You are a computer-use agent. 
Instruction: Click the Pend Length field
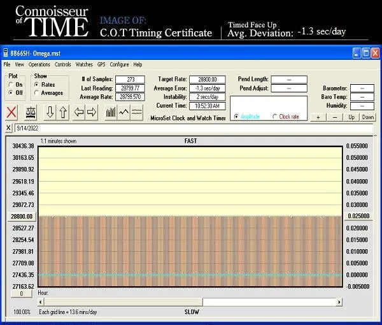pyautogui.click(x=289, y=80)
